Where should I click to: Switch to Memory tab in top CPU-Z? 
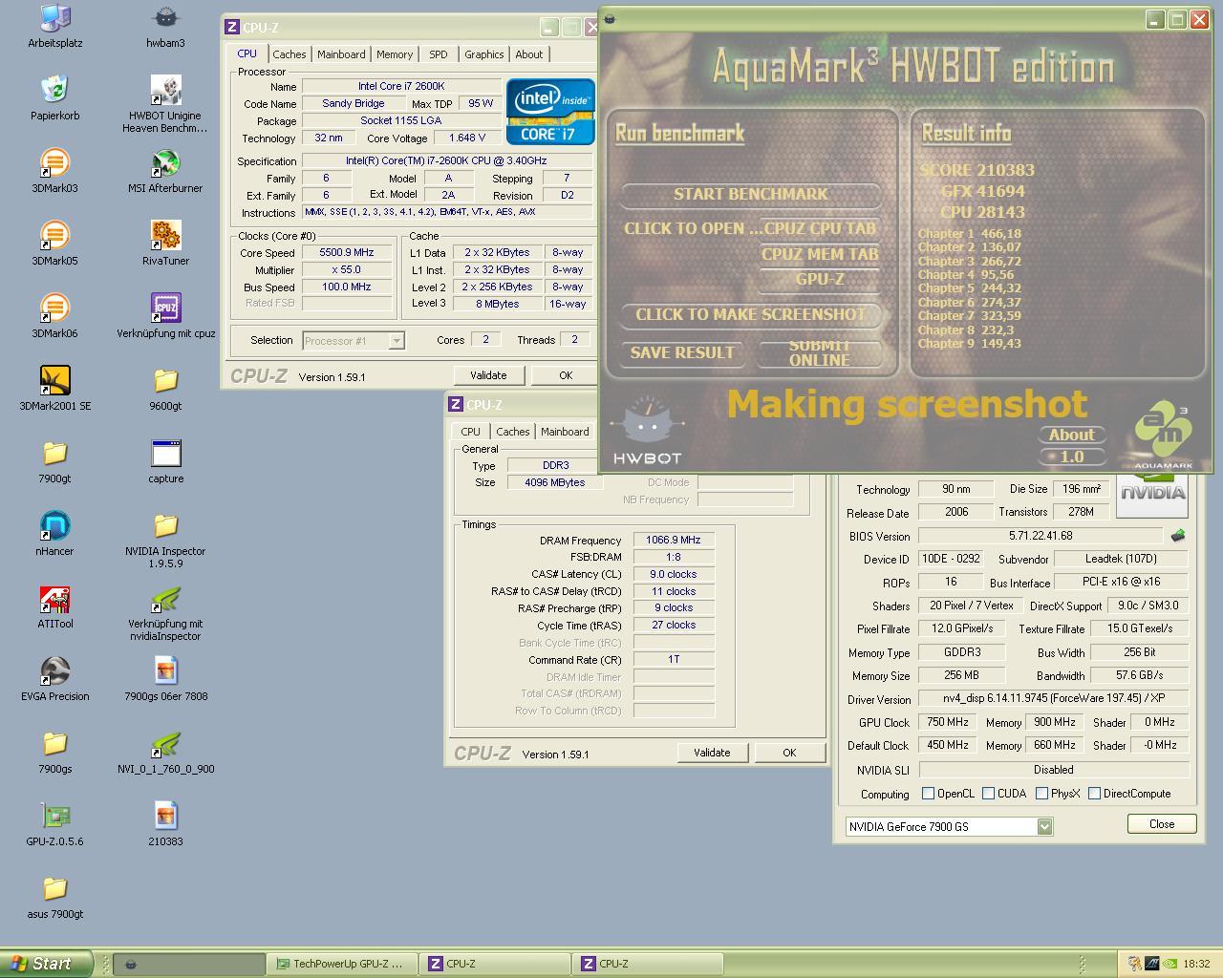[395, 54]
